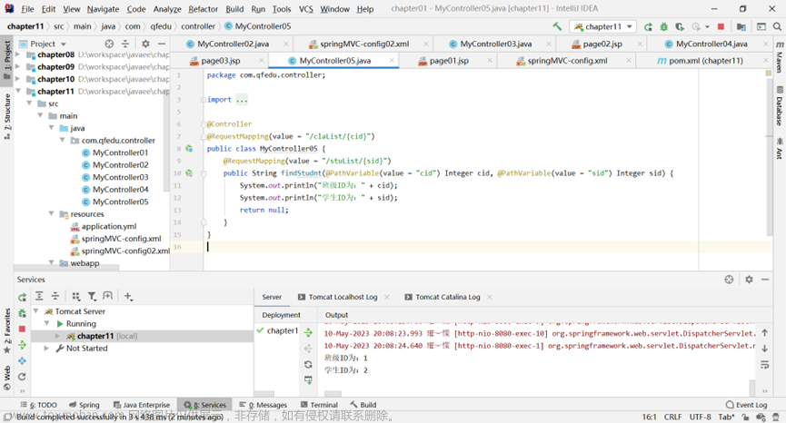
Task: Click UTF-8 encoding in status bar
Action: click(700, 417)
